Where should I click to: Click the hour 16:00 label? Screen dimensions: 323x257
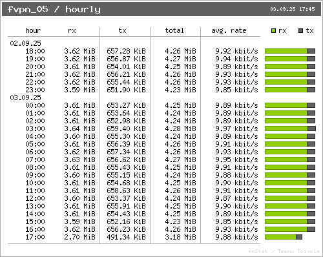(x=35, y=229)
